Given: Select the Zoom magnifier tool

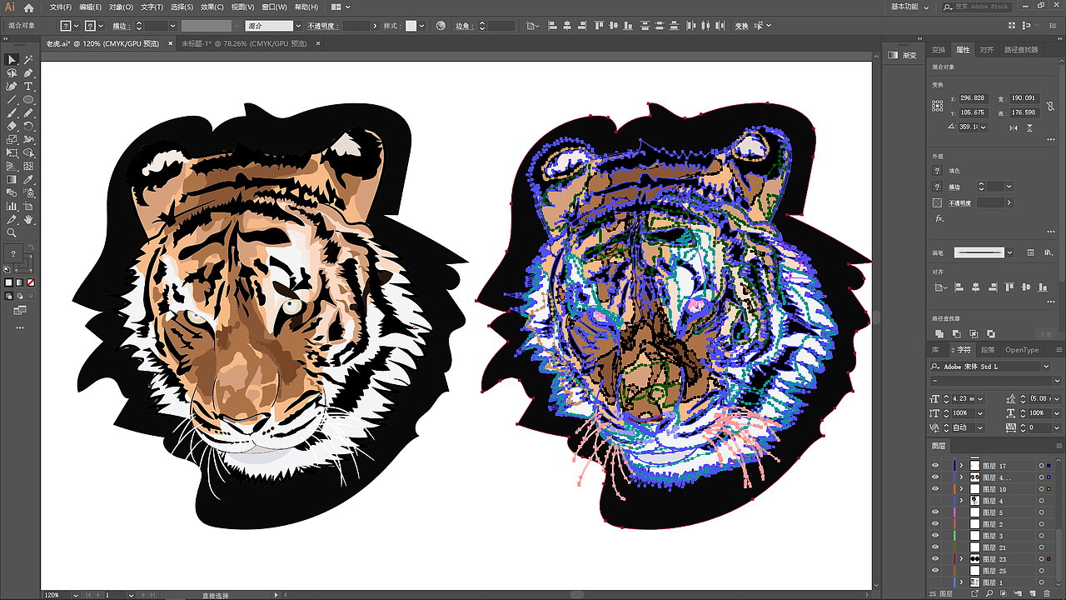Looking at the screenshot, I should click(12, 232).
